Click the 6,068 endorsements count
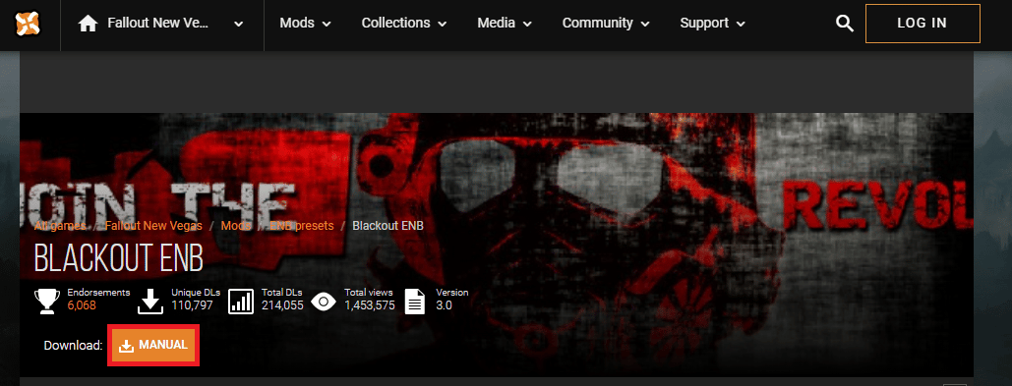Viewport: 1012px width, 386px height. point(82,305)
